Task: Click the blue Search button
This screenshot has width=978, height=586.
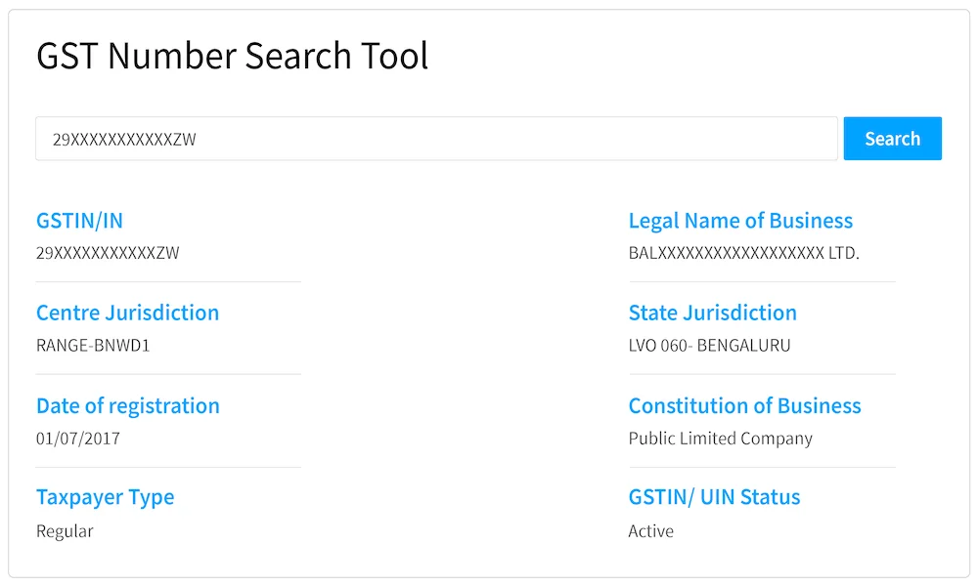Action: pyautogui.click(x=893, y=139)
